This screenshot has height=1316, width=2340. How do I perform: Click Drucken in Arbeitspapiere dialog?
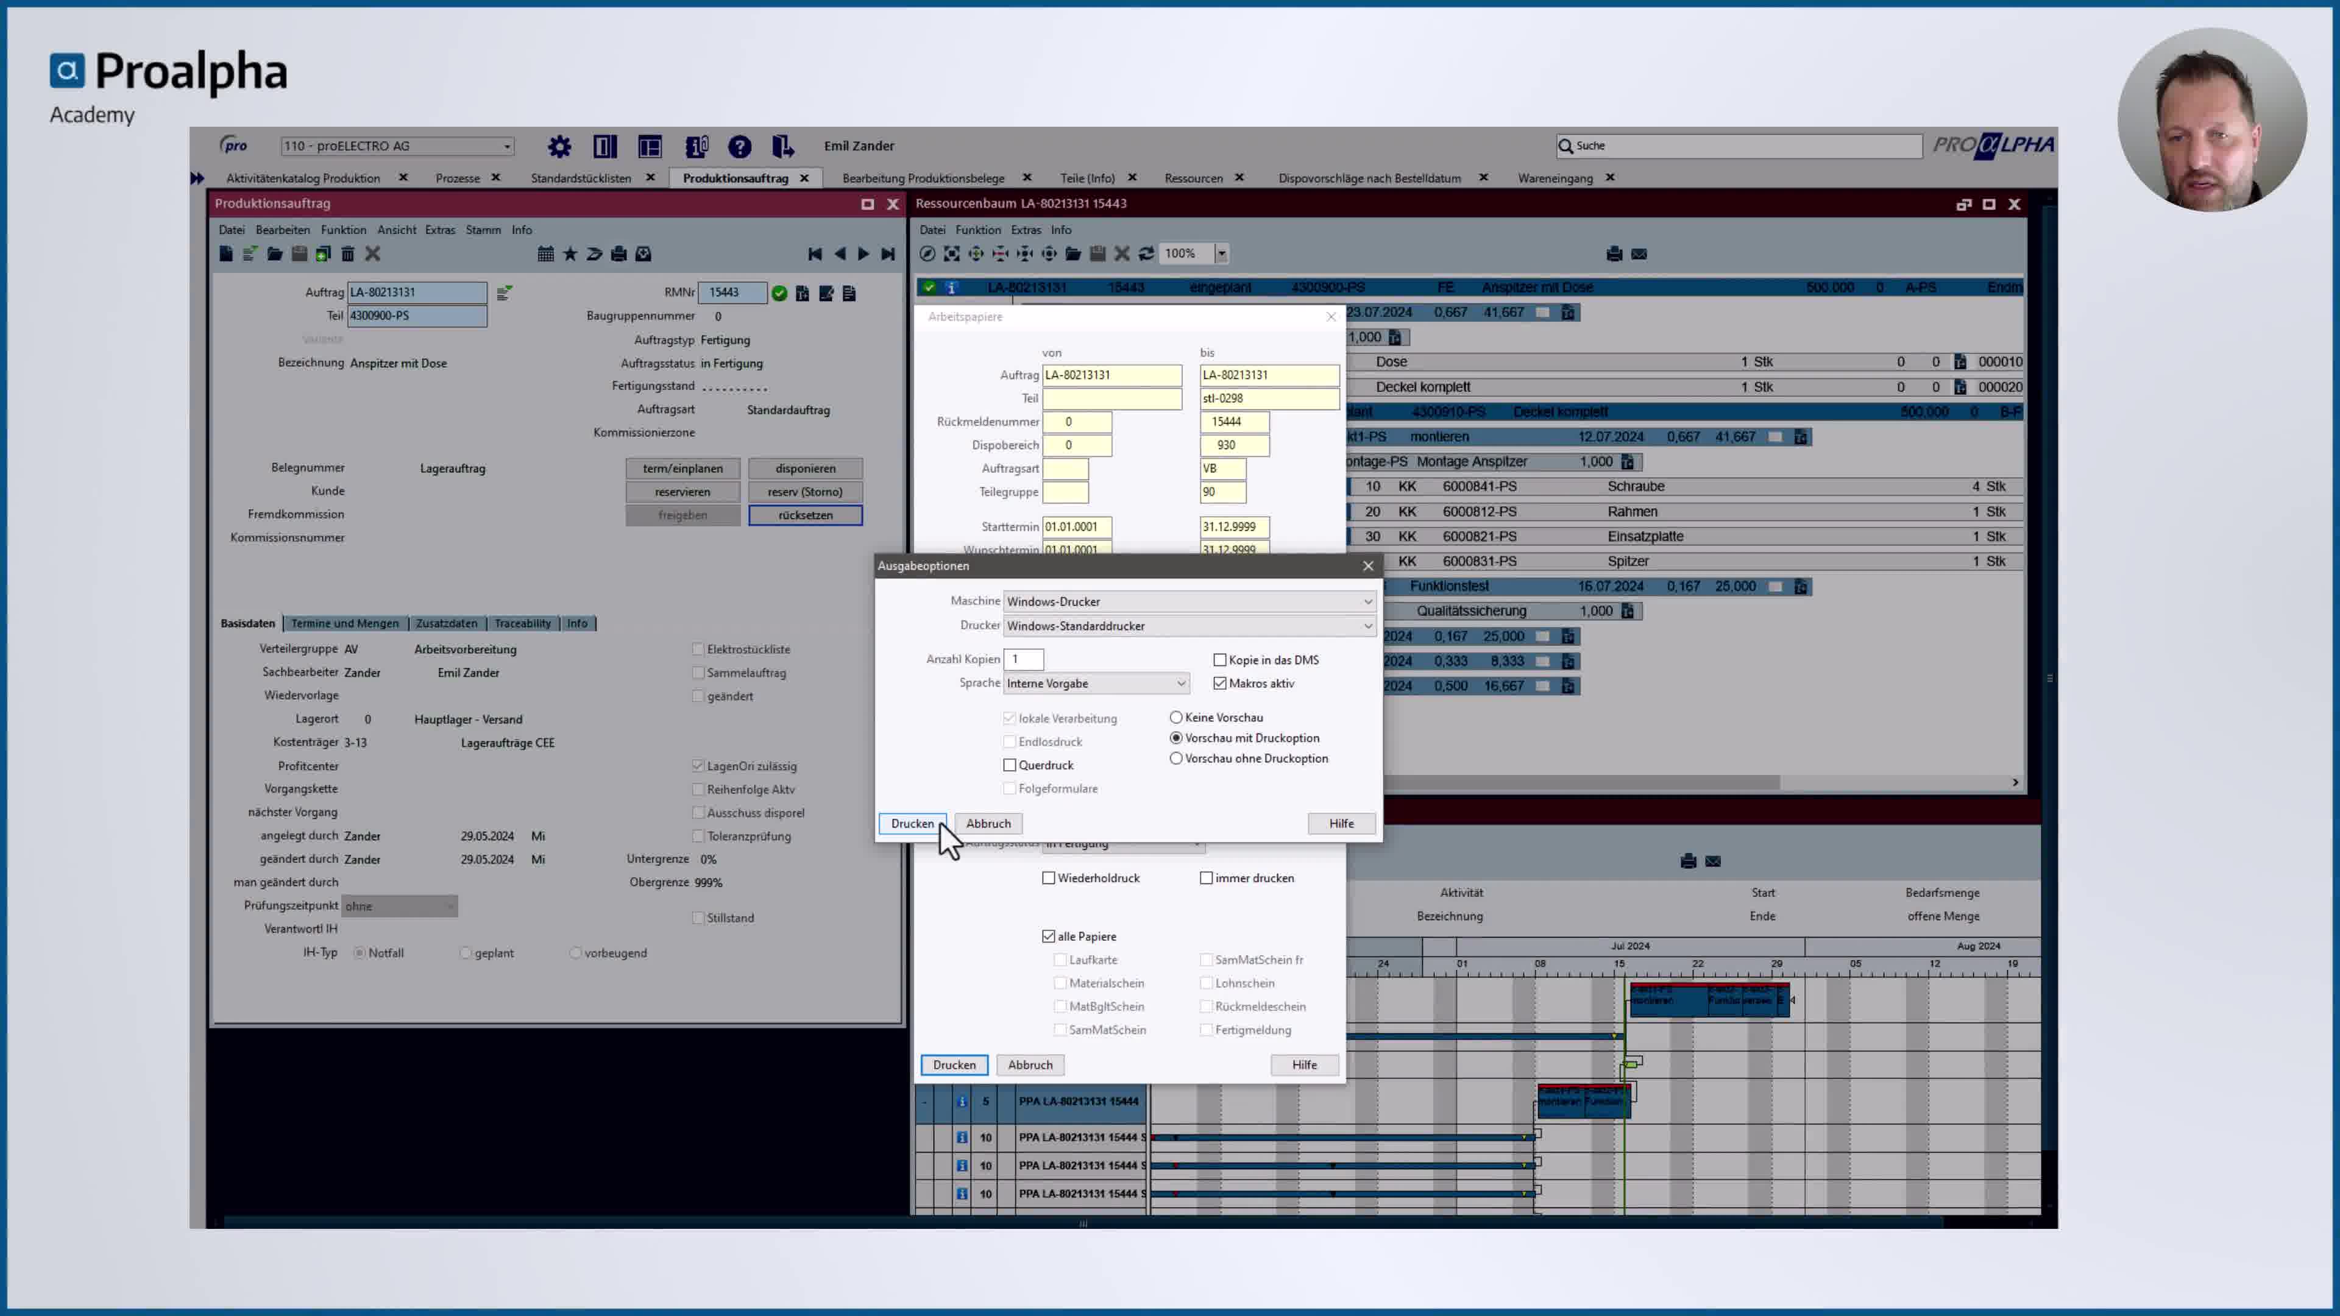tap(955, 1066)
